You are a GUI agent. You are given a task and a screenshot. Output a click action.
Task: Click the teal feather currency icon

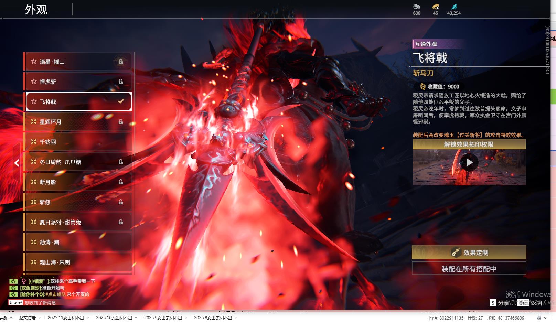454,7
